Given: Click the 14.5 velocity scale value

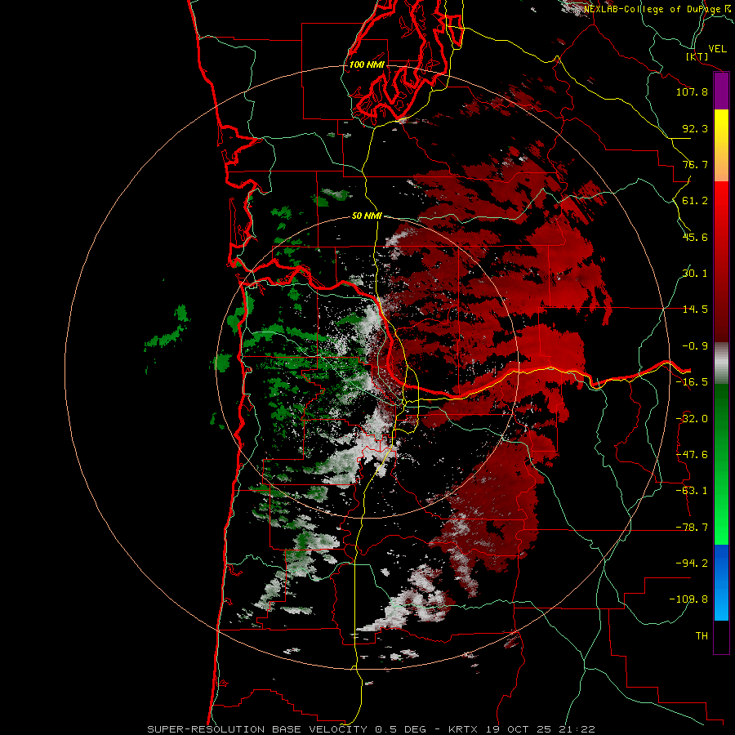Looking at the screenshot, I should (695, 310).
